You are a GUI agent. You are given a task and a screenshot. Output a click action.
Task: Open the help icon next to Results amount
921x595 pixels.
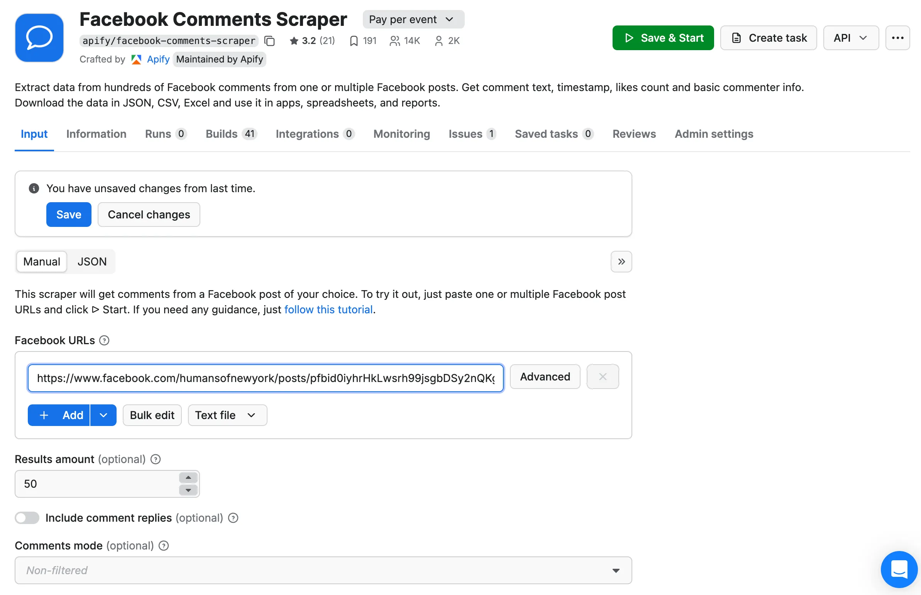point(156,459)
